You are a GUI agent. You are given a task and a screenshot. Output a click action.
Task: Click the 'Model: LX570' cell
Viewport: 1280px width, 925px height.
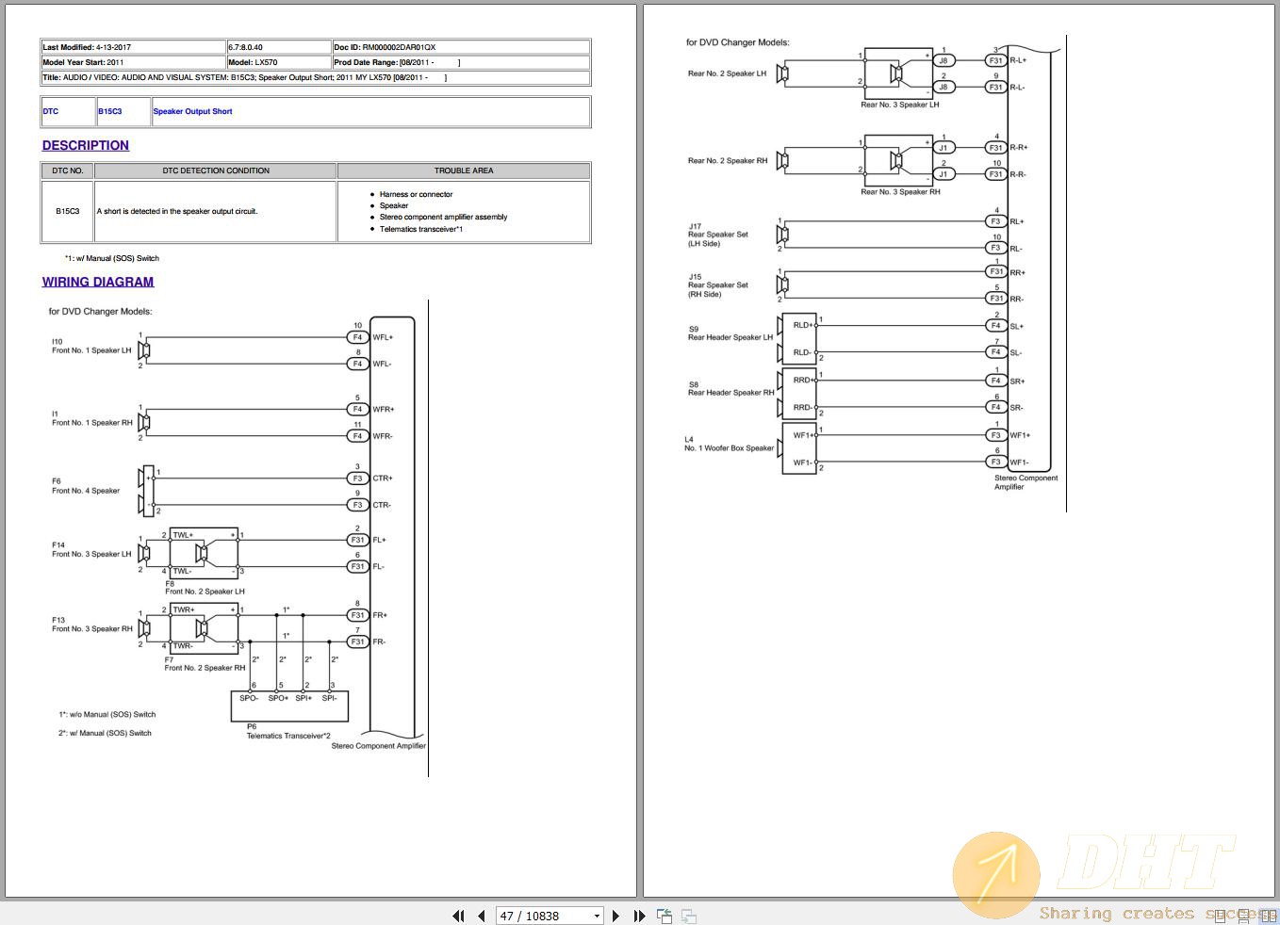[x=278, y=62]
